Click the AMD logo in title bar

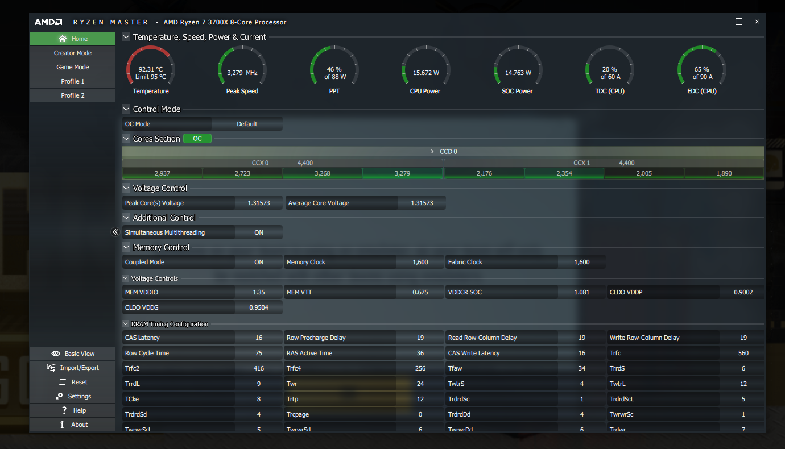click(x=48, y=22)
